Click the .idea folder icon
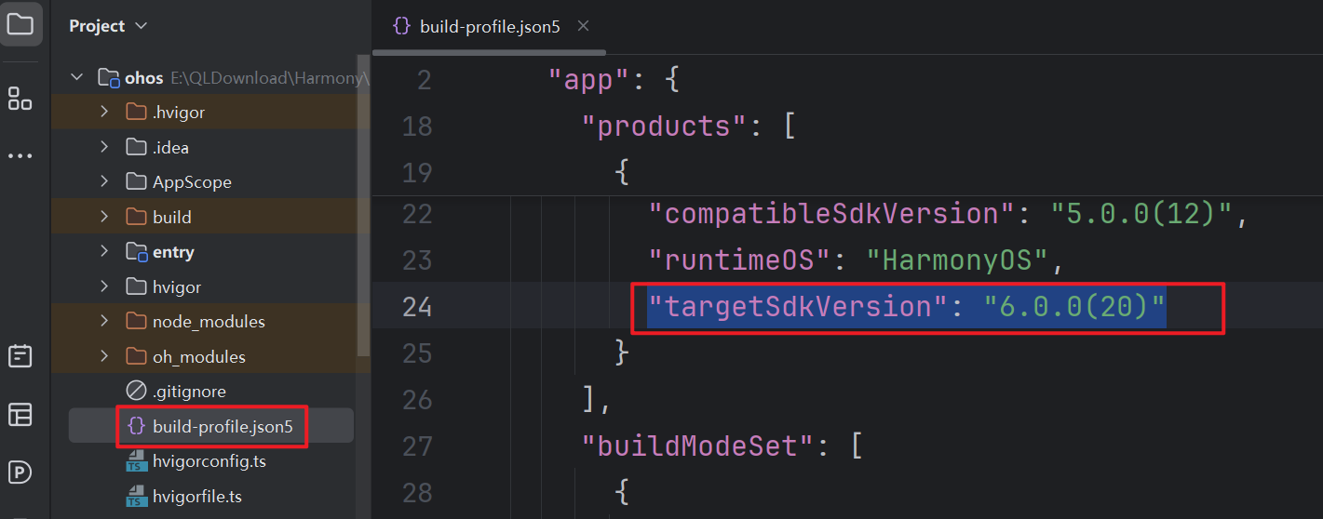This screenshot has height=519, width=1323. click(136, 147)
